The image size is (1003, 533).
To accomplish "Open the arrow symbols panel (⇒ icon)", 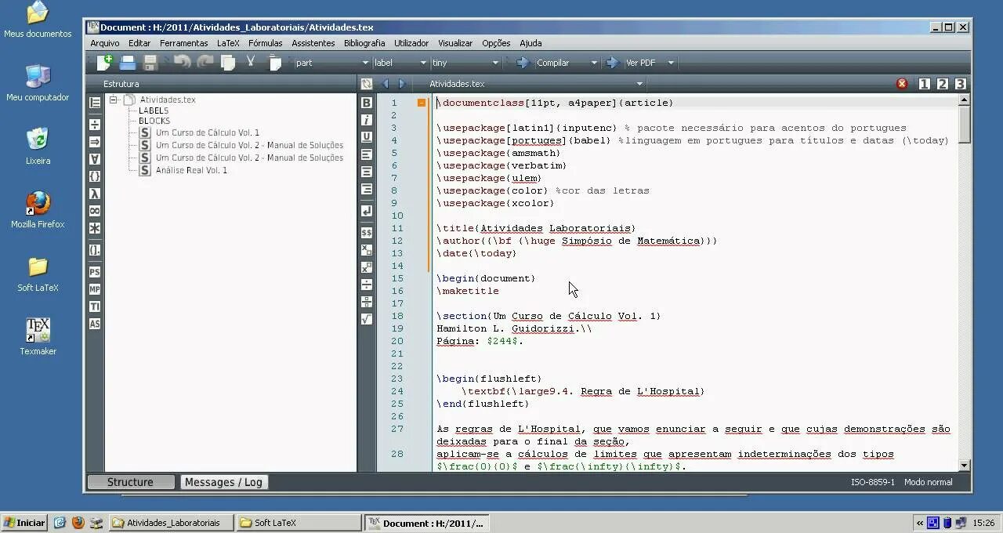I will point(95,142).
